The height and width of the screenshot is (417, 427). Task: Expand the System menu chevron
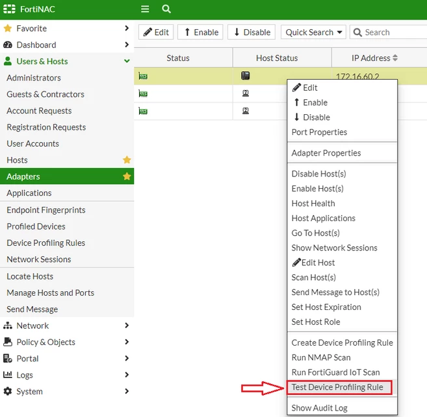pos(127,391)
